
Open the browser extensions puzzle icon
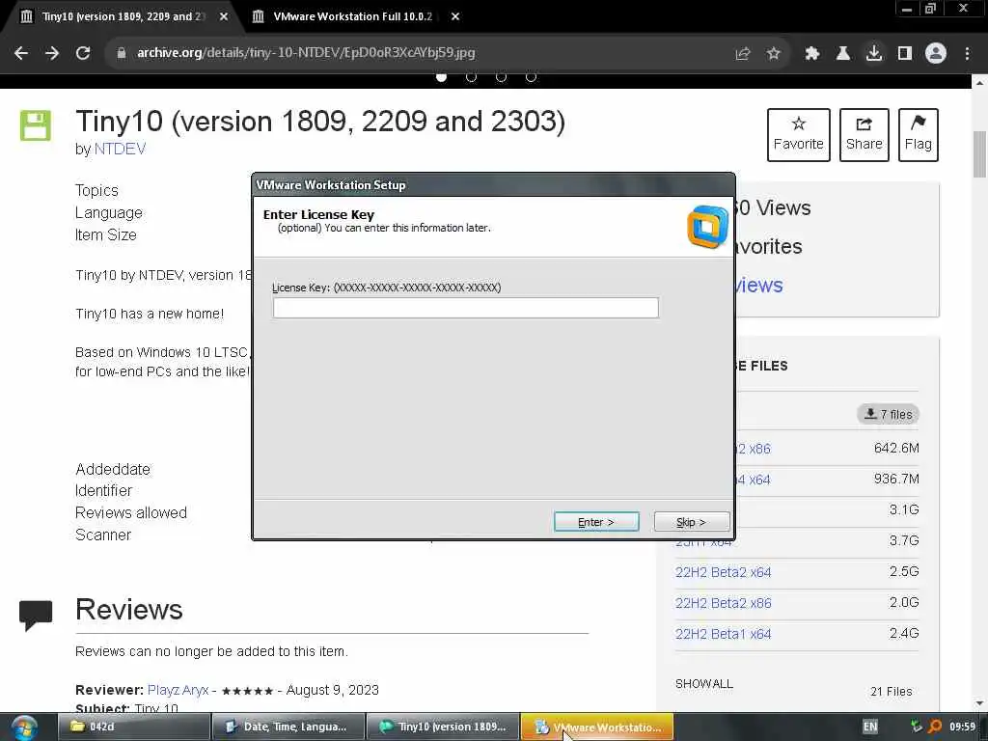tap(812, 53)
